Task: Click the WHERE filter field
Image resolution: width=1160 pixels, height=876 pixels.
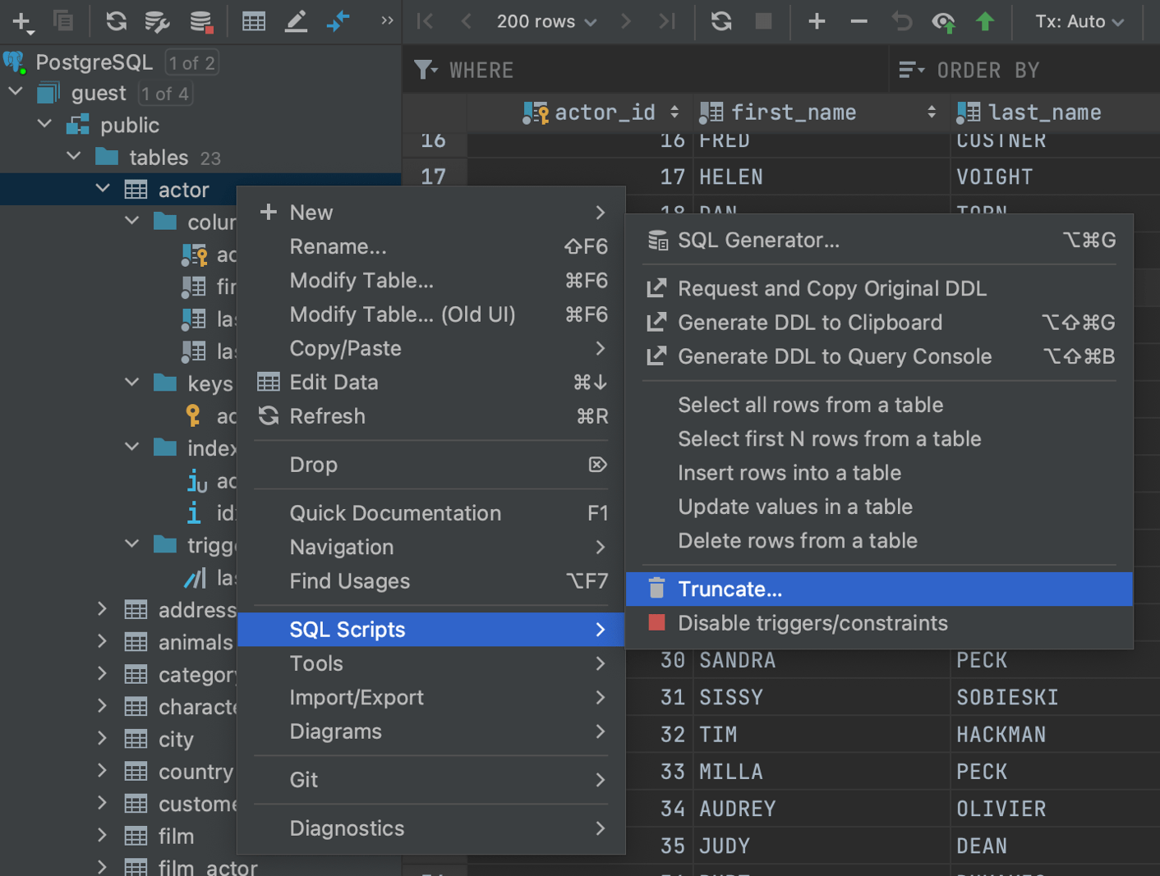Action: pyautogui.click(x=575, y=70)
